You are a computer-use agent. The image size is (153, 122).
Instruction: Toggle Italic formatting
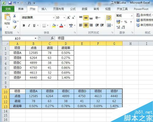pyautogui.click(x=29, y=26)
